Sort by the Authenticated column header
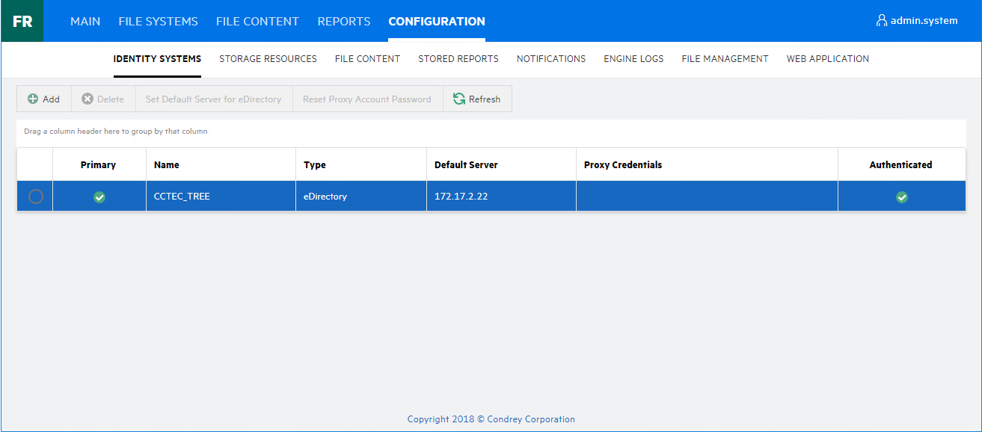 (901, 165)
